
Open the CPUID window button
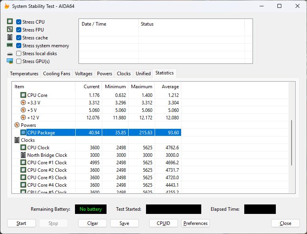tap(163, 223)
